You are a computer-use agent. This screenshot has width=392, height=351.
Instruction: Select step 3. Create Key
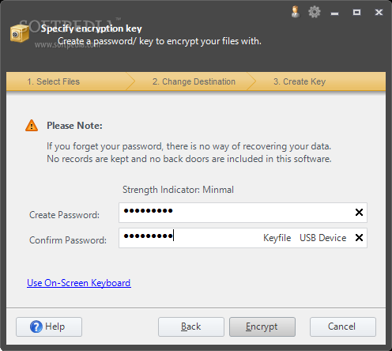coord(300,81)
